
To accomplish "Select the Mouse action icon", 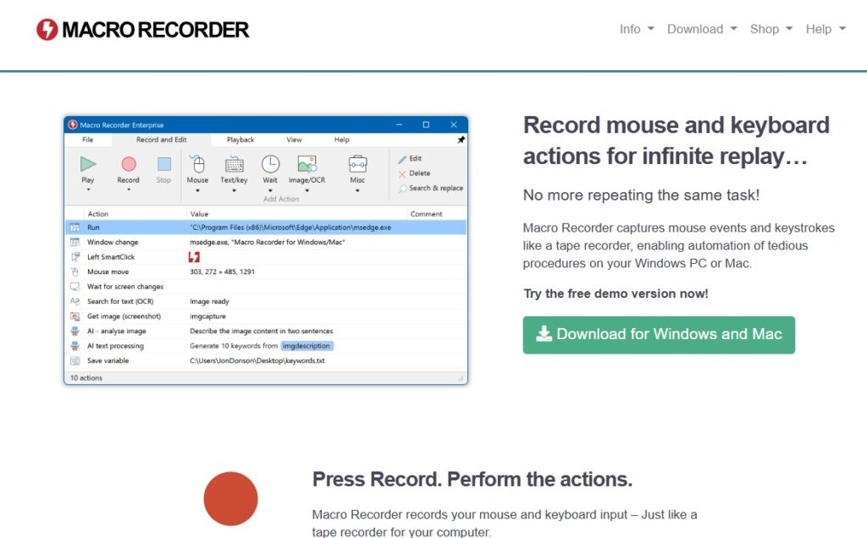I will click(197, 164).
